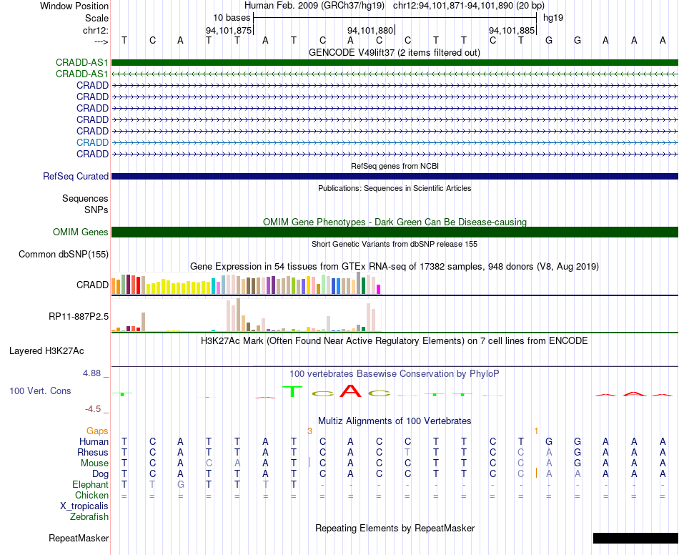Click the 'OMIM Genes' track label
The image size is (679, 555).
coord(80,232)
